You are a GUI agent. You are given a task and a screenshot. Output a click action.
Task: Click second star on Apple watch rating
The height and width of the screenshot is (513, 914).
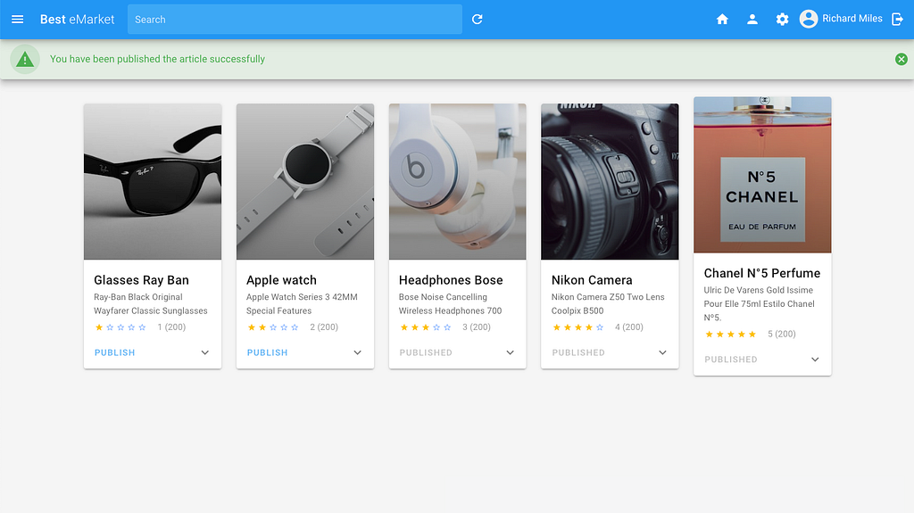(262, 327)
